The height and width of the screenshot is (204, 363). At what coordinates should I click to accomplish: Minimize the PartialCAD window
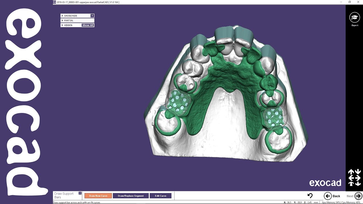341,2
